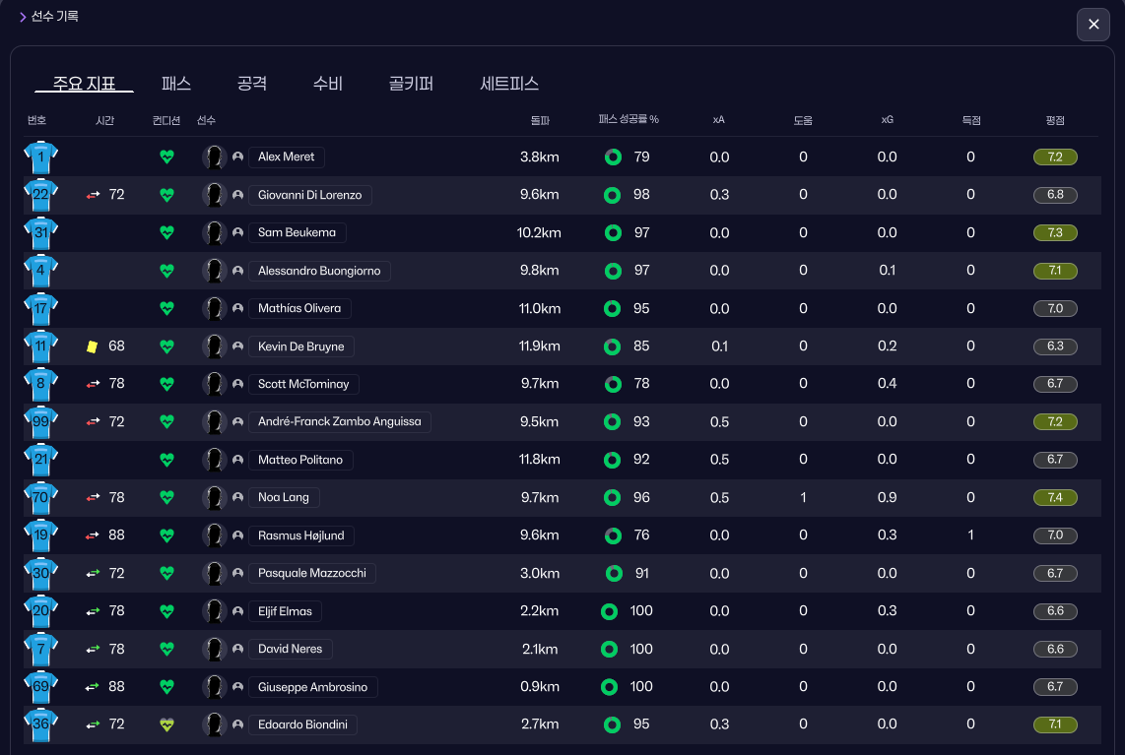Click Noa Lang's number 70 shirt icon
The image size is (1125, 755).
[41, 498]
